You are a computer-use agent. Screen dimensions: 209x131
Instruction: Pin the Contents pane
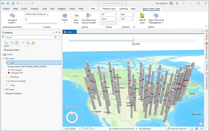[x=56, y=32]
